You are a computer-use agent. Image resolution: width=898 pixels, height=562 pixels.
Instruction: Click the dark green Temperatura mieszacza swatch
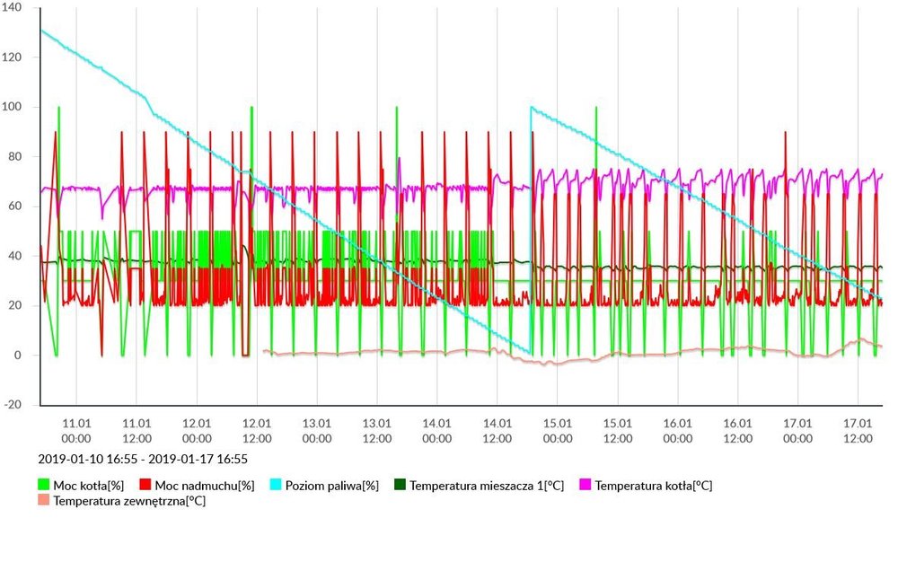400,486
